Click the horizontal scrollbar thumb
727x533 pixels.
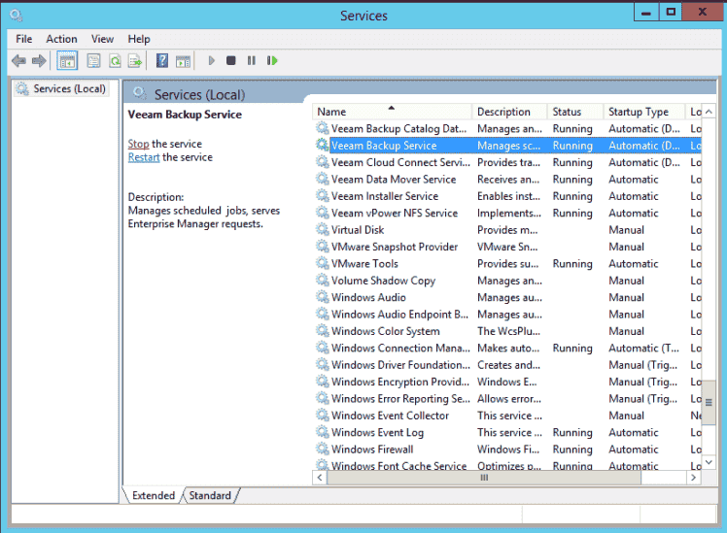pos(484,478)
